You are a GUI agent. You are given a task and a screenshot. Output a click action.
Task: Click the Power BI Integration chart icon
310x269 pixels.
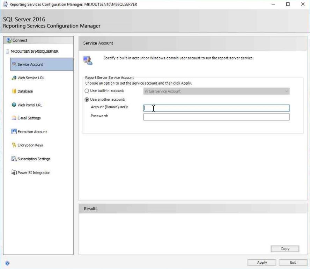point(14,172)
